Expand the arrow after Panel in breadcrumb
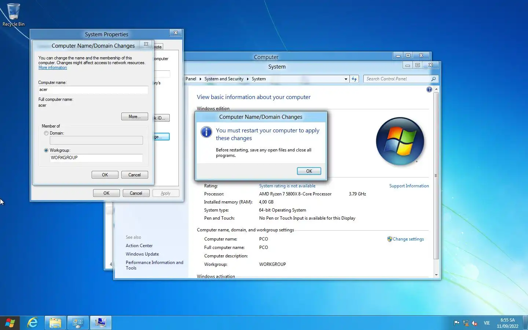Screen dimensions: 528x330 coord(200,79)
